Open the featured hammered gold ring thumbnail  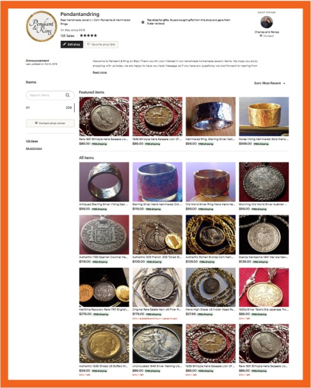click(264, 117)
